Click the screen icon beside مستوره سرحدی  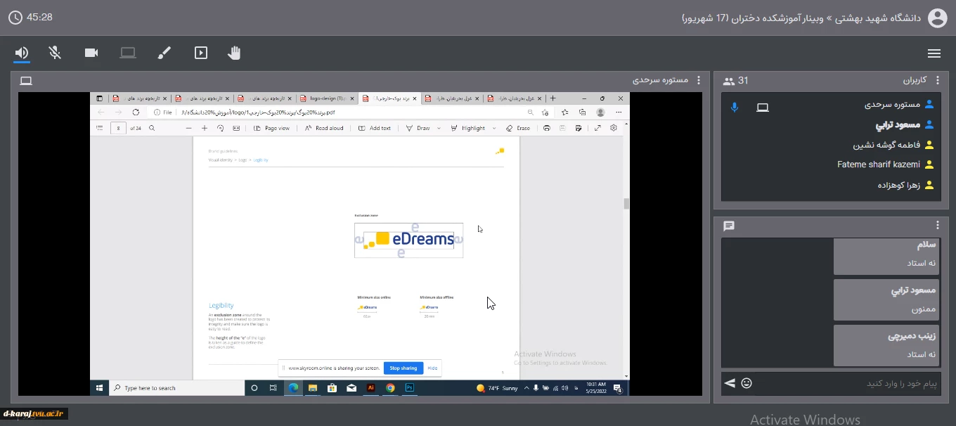[763, 108]
